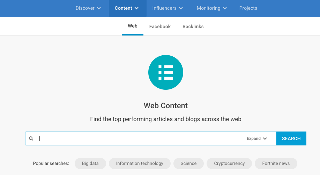Open the Monitoring dropdown menu
This screenshot has width=320, height=175.
(211, 8)
